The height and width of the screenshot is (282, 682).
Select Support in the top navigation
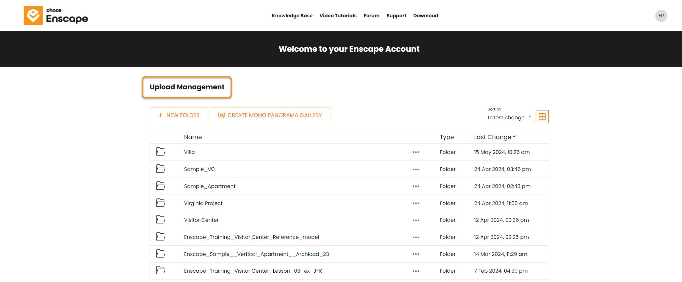396,16
